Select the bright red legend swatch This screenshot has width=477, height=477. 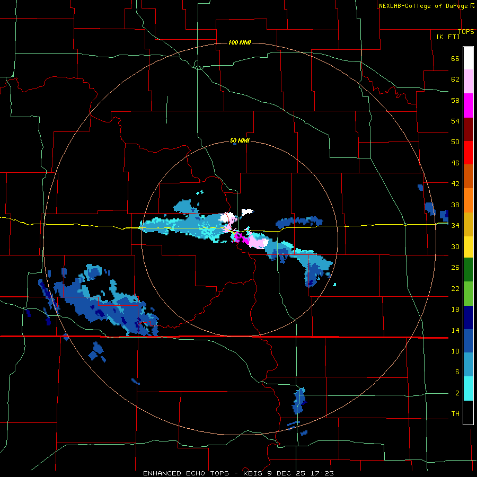click(468, 153)
